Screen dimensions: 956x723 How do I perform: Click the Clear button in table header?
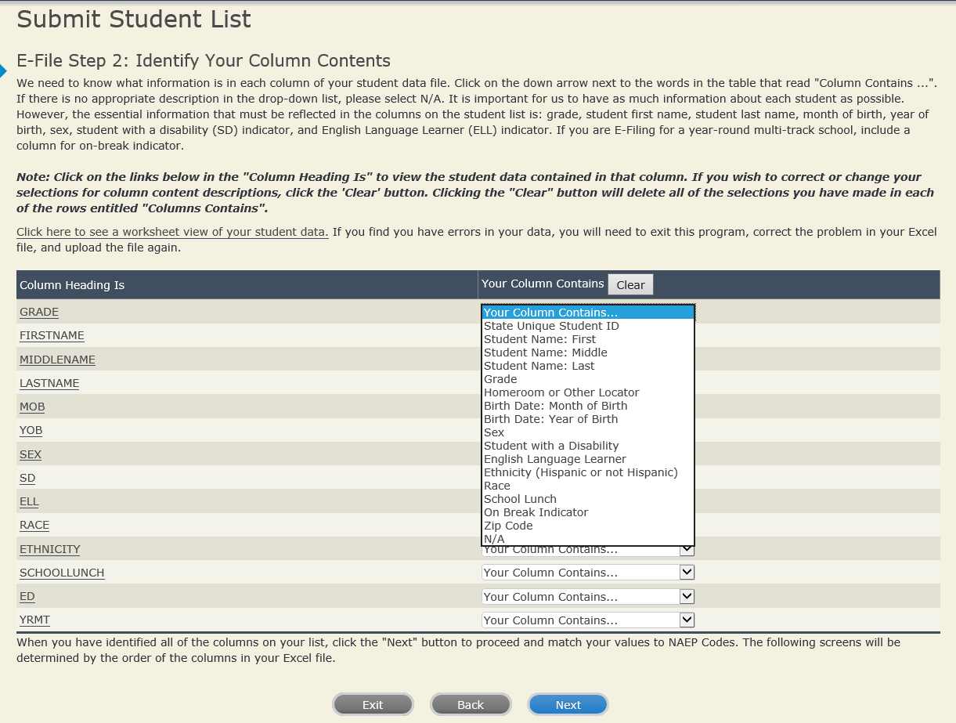coord(630,285)
